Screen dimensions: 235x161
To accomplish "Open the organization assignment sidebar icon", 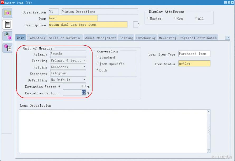I will click(x=7, y=36).
